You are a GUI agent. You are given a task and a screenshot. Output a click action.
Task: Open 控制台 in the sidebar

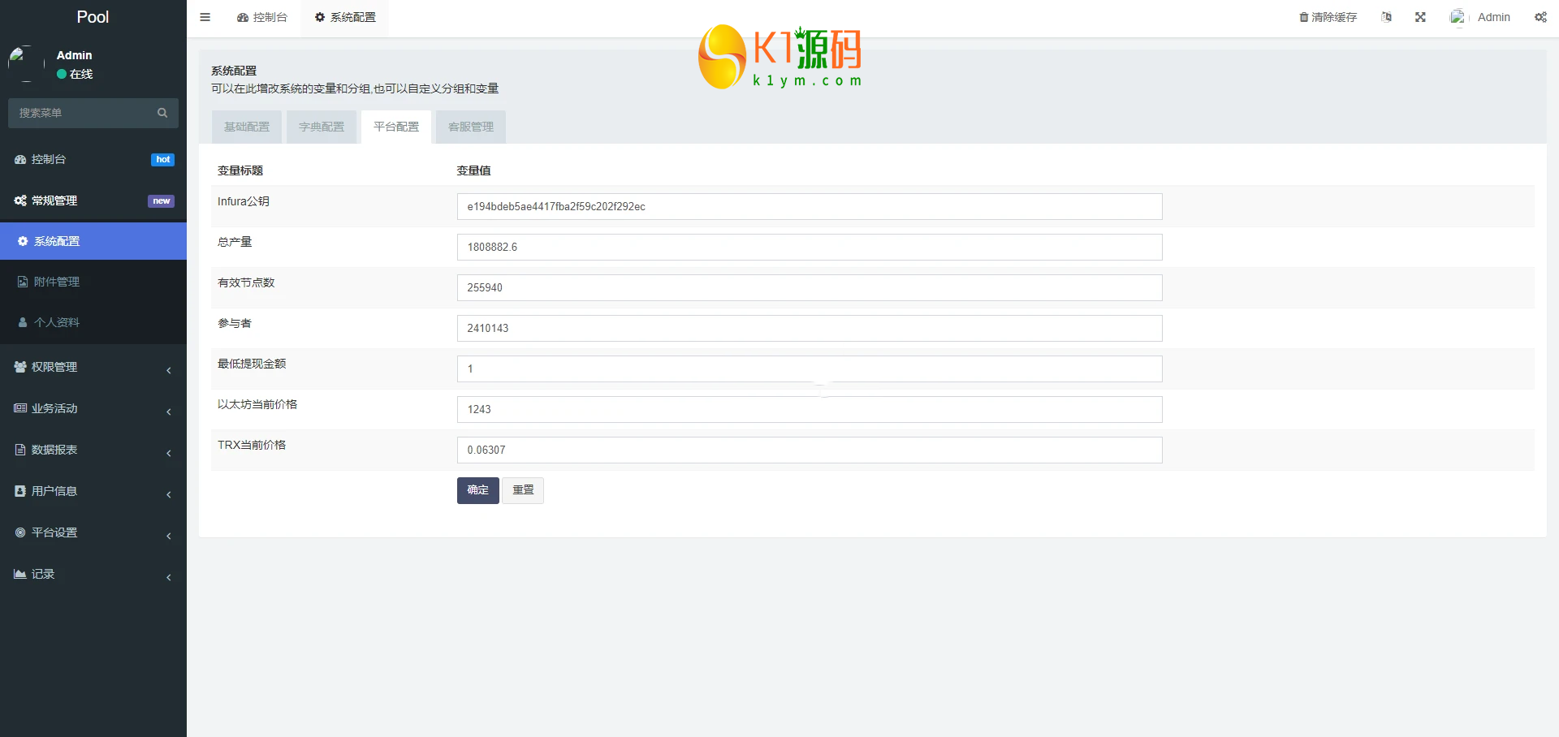coord(93,160)
